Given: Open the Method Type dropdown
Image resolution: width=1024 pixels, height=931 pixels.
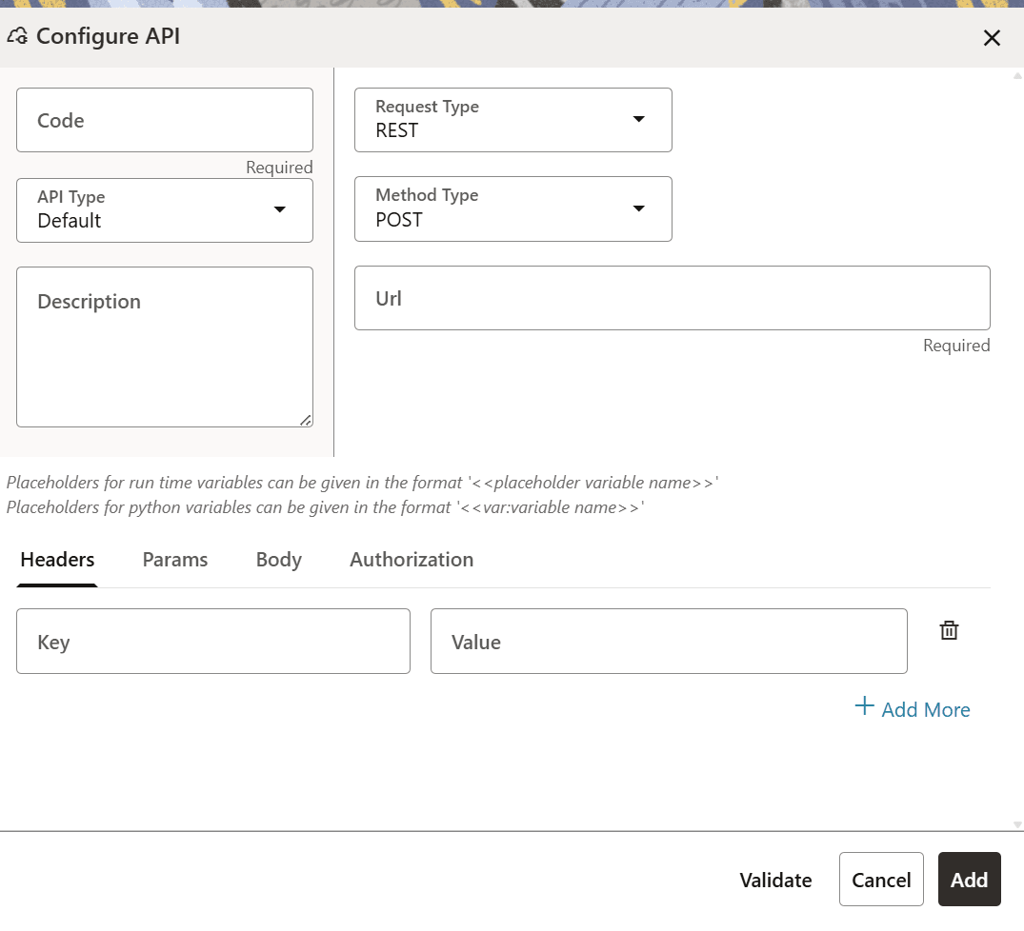Looking at the screenshot, I should (639, 209).
